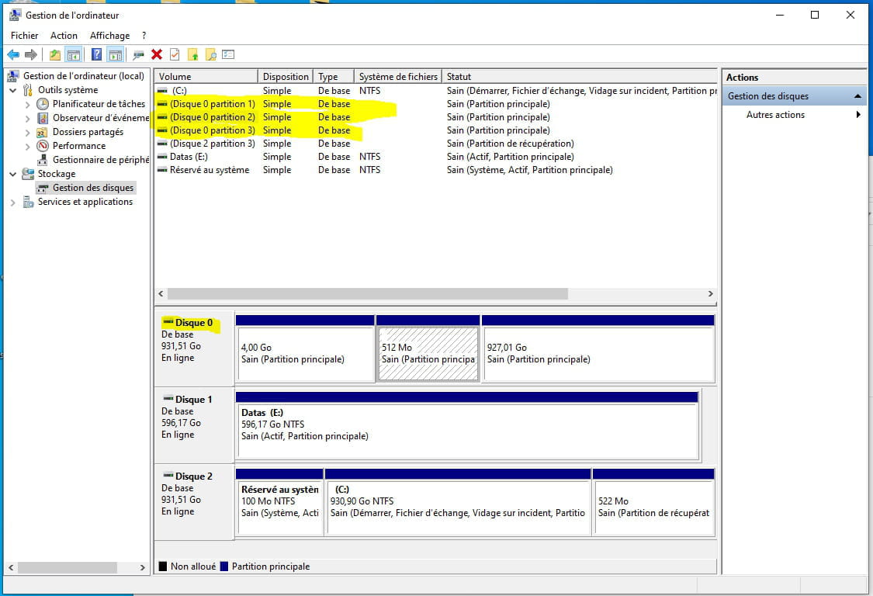Select the 927,01 Go partition on Disque 0
The image size is (873, 596).
click(598, 354)
